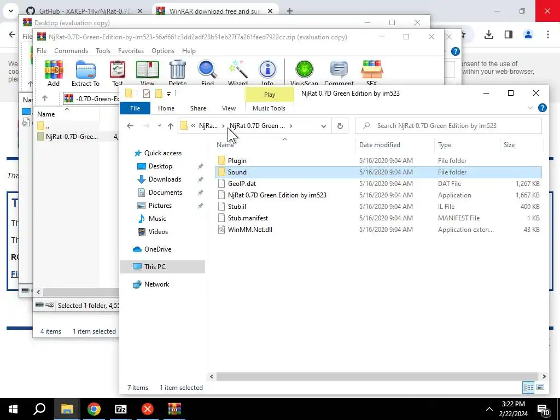
Task: Open Pictures in the navigation pane
Action: coord(160,206)
